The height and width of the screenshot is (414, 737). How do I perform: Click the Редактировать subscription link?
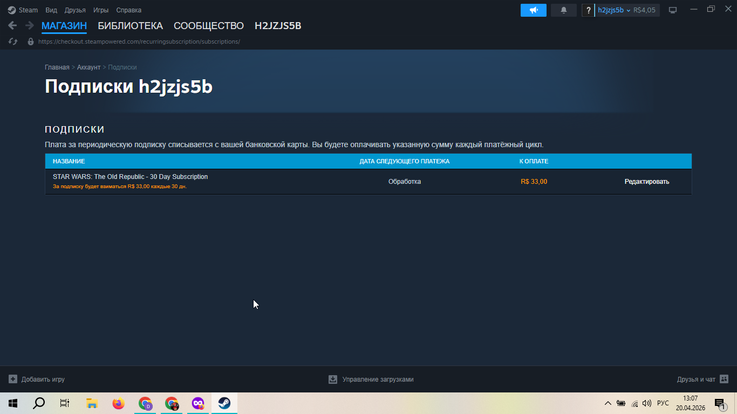point(647,182)
